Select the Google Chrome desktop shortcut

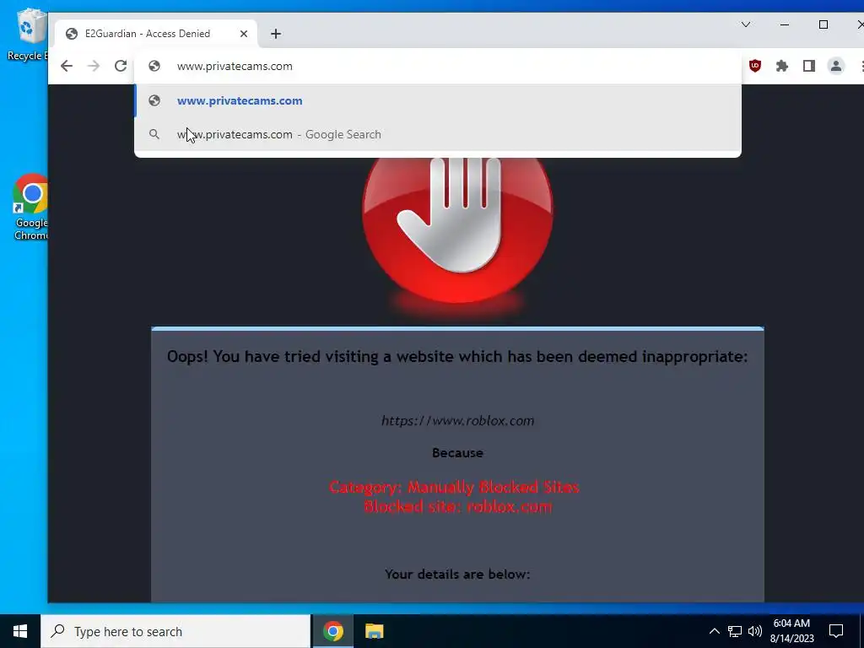(x=30, y=208)
